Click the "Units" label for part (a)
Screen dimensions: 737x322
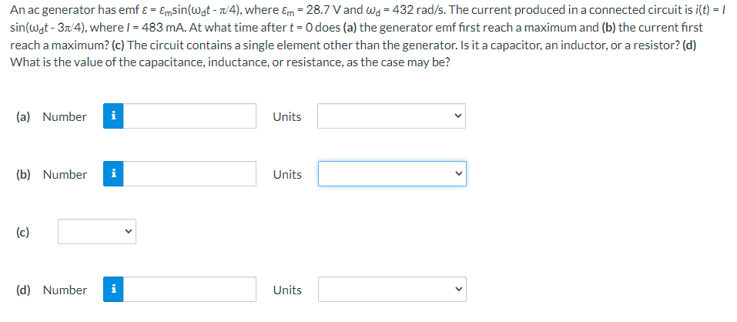pos(287,116)
